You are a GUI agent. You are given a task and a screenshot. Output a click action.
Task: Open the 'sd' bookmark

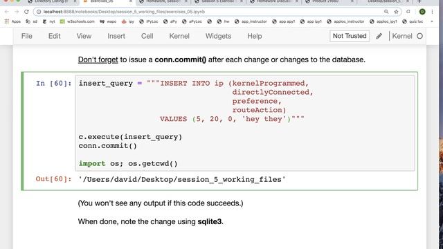(x=31, y=21)
